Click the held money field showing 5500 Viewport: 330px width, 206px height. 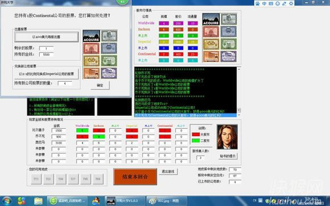(x=46, y=54)
